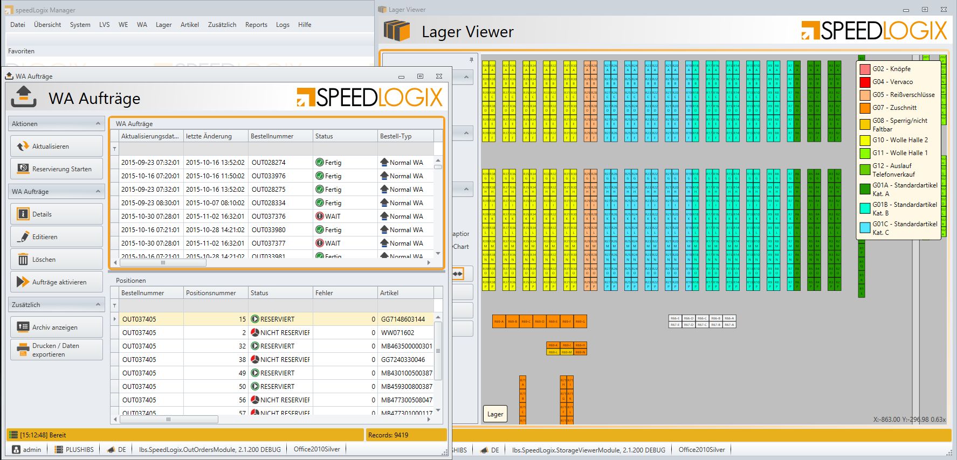Open the LVS menu

[105, 25]
